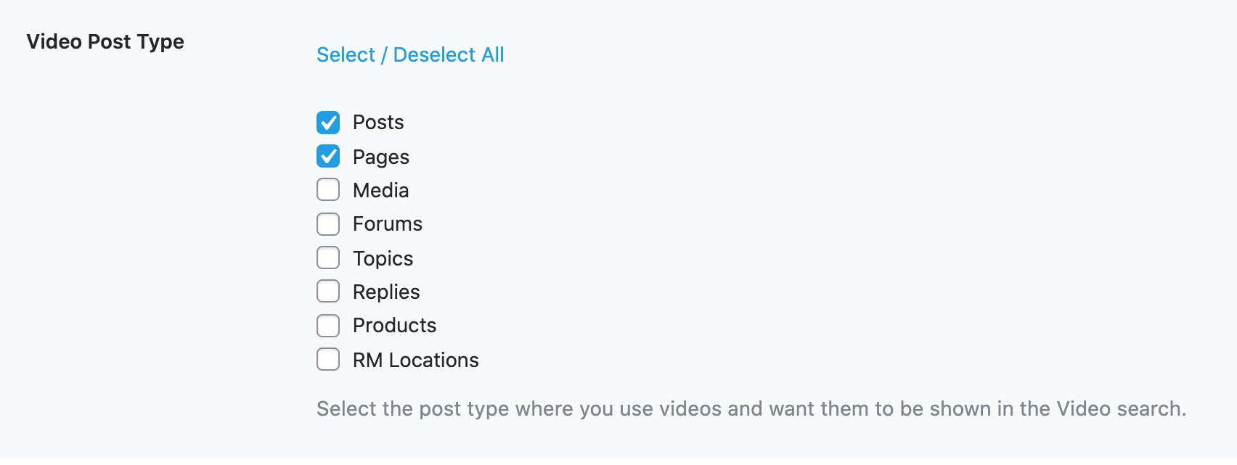Image resolution: width=1237 pixels, height=465 pixels.
Task: Enable Topics as a video post type
Action: [x=328, y=258]
